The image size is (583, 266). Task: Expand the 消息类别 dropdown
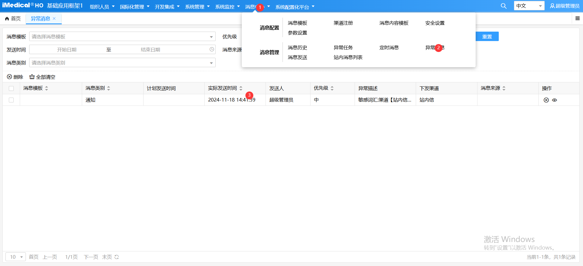tap(211, 63)
